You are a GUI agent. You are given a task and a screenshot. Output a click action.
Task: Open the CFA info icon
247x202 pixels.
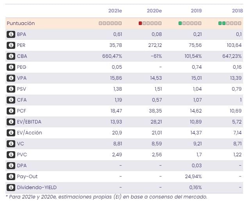pyautogui.click(x=10, y=100)
